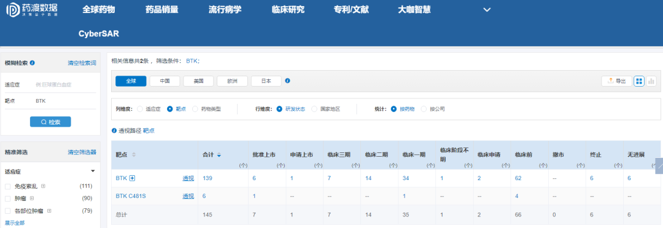This screenshot has height=228, width=663.
Task: Open 透视 link in BTK row
Action: (x=188, y=178)
